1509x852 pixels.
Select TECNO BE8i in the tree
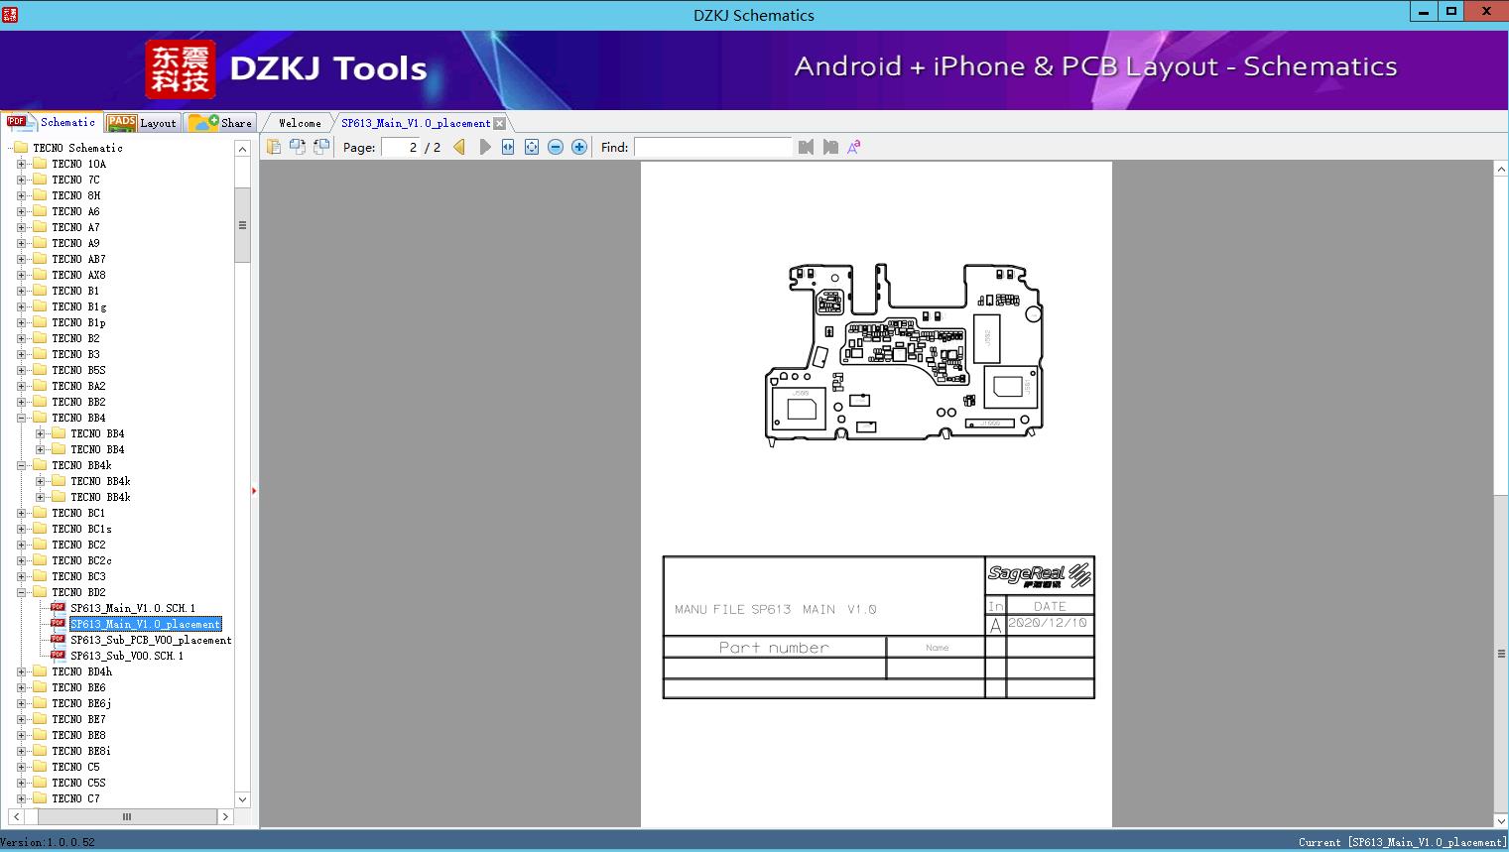point(81,751)
